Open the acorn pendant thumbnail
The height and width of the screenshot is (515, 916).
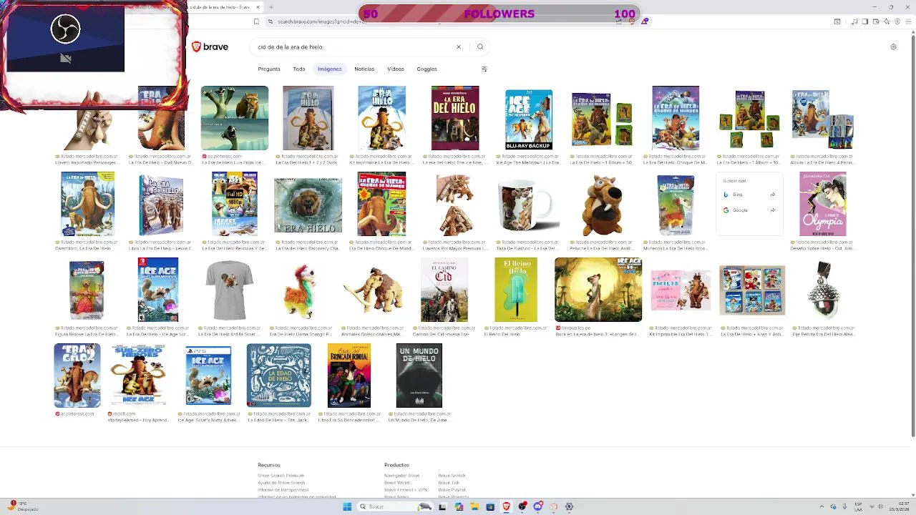[x=824, y=290]
